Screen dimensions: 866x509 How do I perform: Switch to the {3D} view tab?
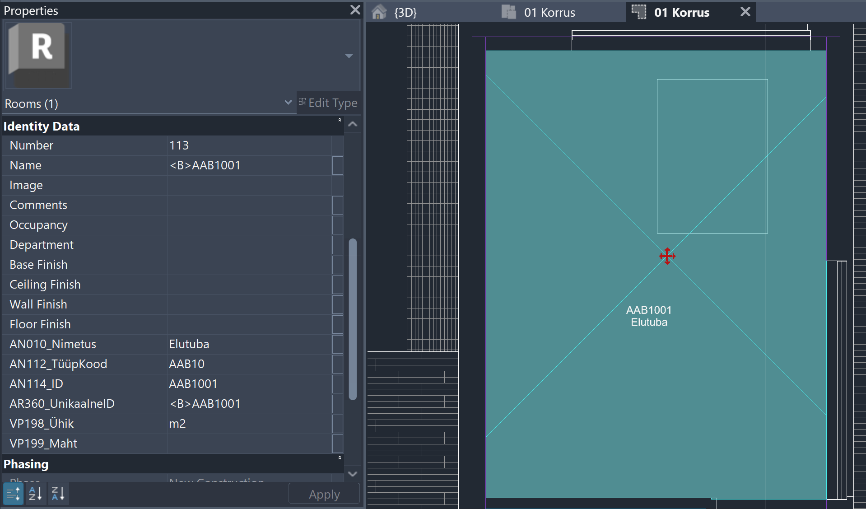point(405,13)
